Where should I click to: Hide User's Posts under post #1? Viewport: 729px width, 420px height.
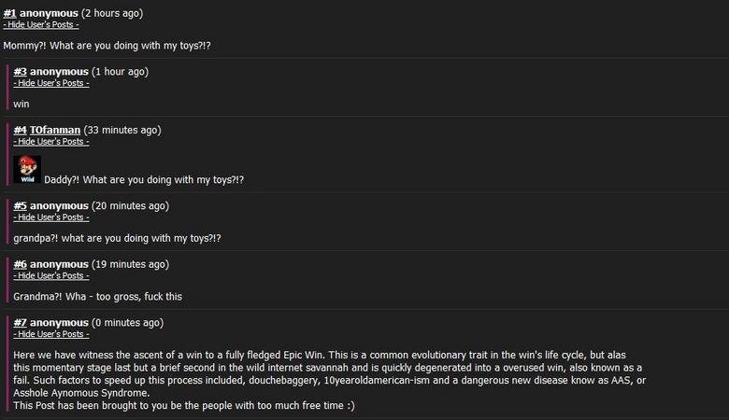coord(41,24)
